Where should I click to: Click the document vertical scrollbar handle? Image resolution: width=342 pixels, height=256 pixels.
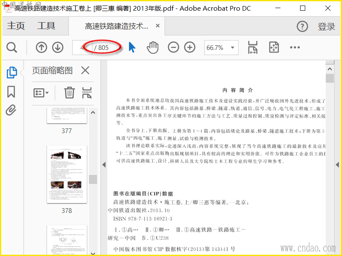click(330, 79)
